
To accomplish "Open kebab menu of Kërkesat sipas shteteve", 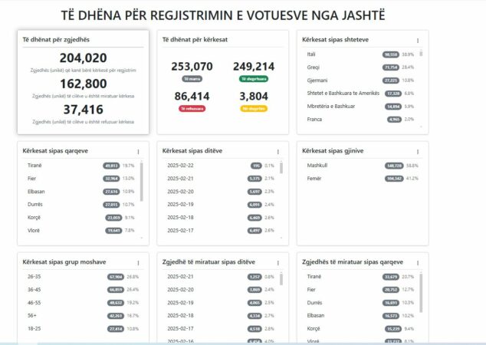I will click(418, 40).
